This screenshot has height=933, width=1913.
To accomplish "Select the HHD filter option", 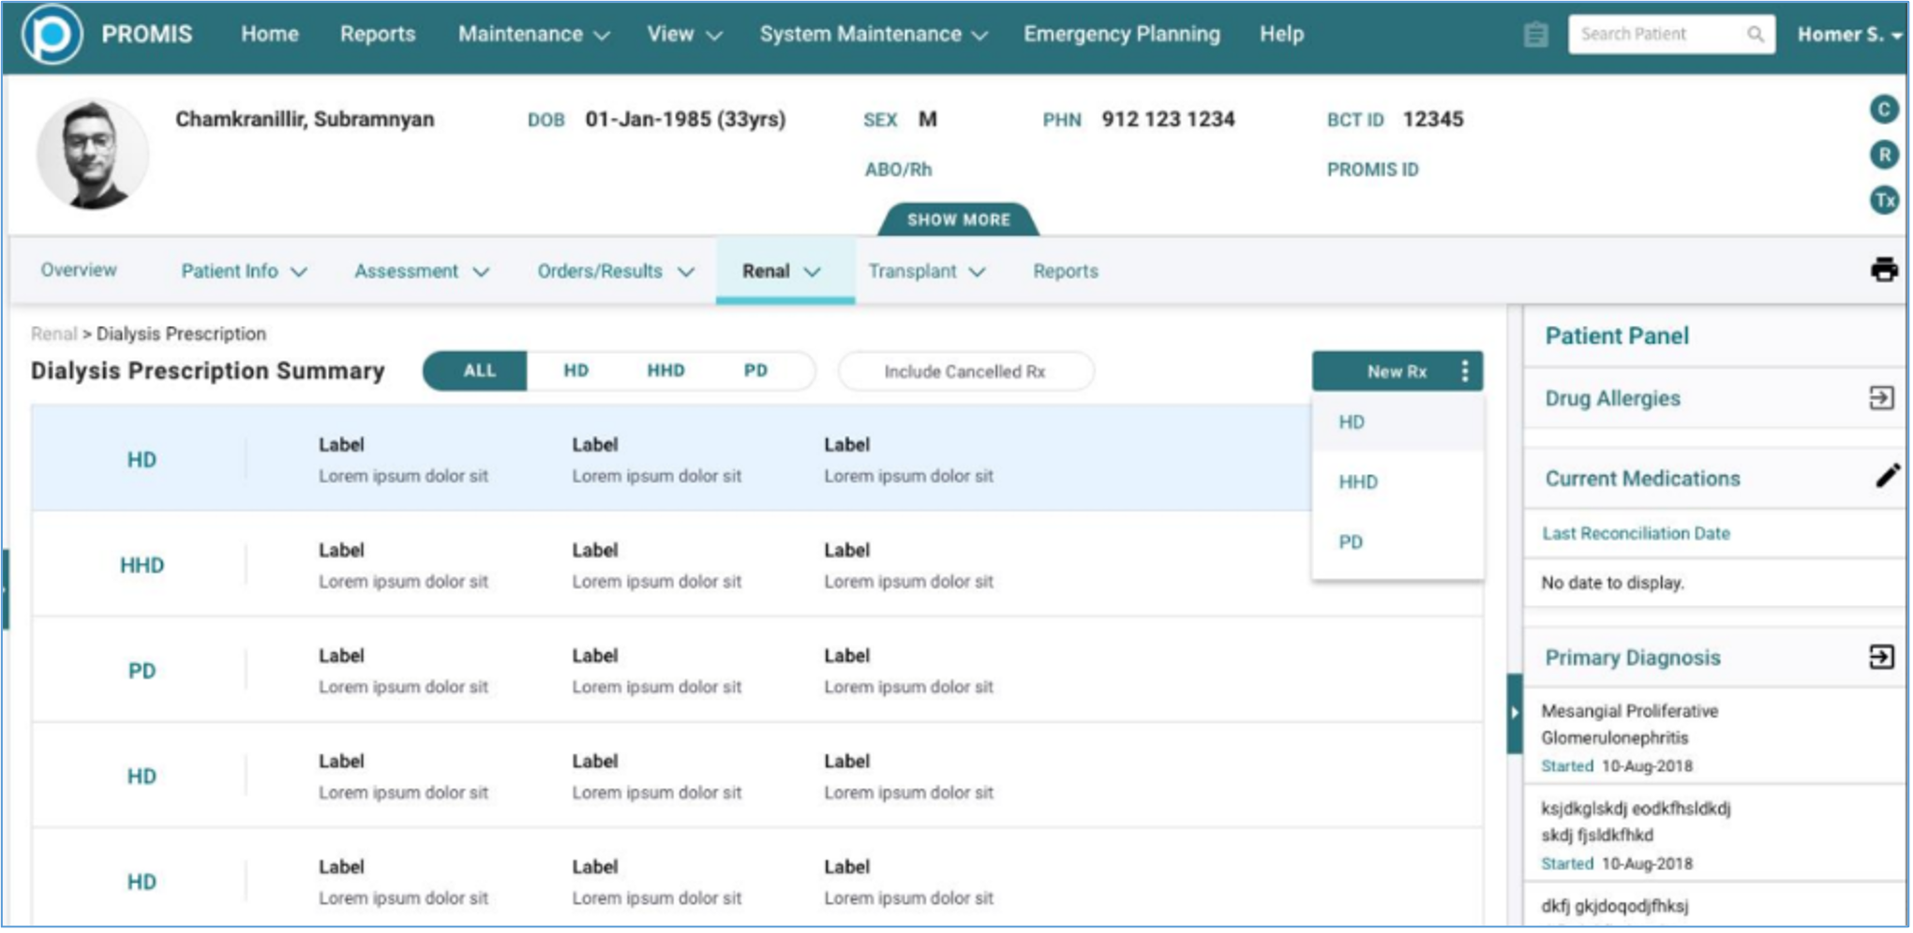I will (x=665, y=371).
